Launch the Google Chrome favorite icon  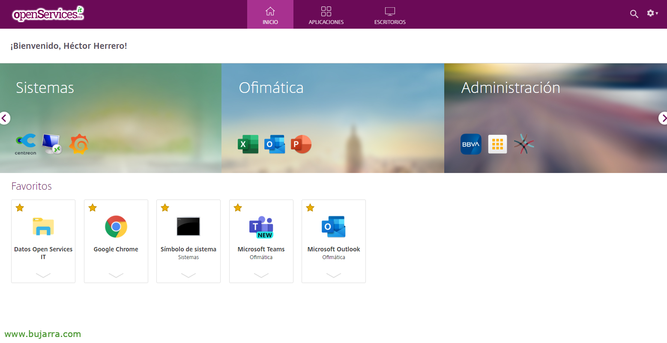[116, 227]
